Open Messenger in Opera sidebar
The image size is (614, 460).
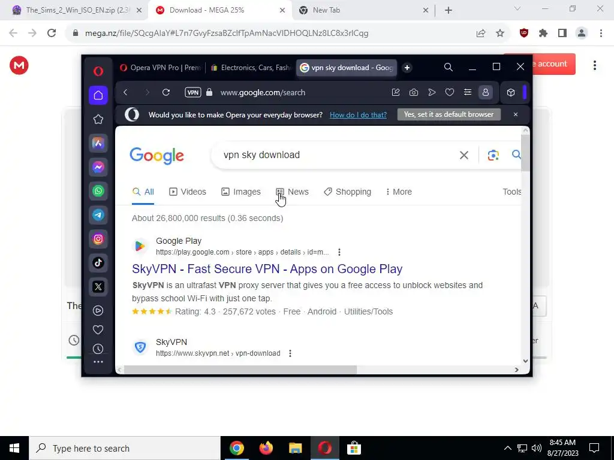(x=98, y=167)
